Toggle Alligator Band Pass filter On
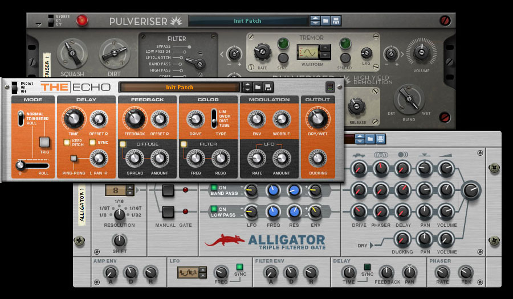This screenshot has width=513, height=299. pyautogui.click(x=214, y=188)
